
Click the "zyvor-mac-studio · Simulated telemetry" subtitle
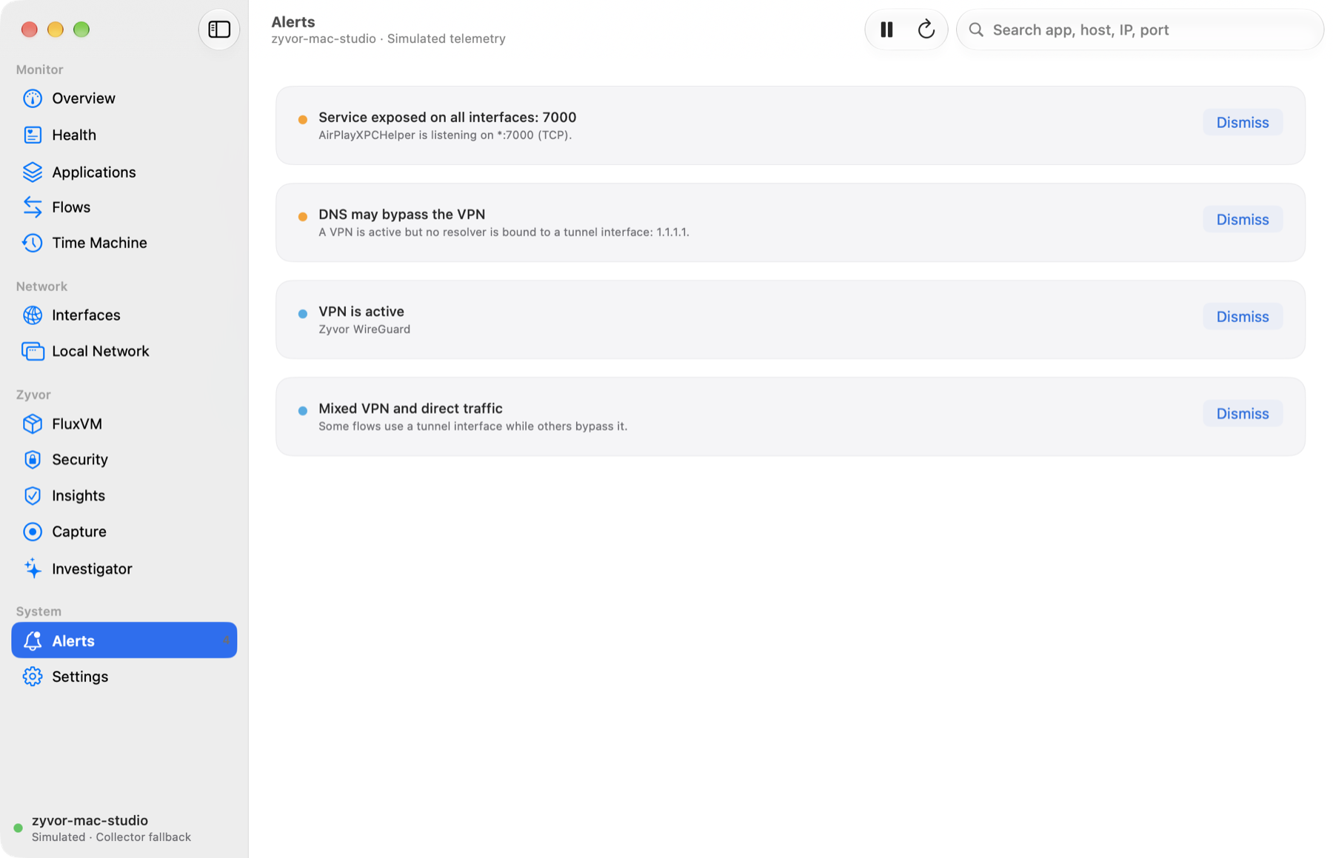point(388,38)
